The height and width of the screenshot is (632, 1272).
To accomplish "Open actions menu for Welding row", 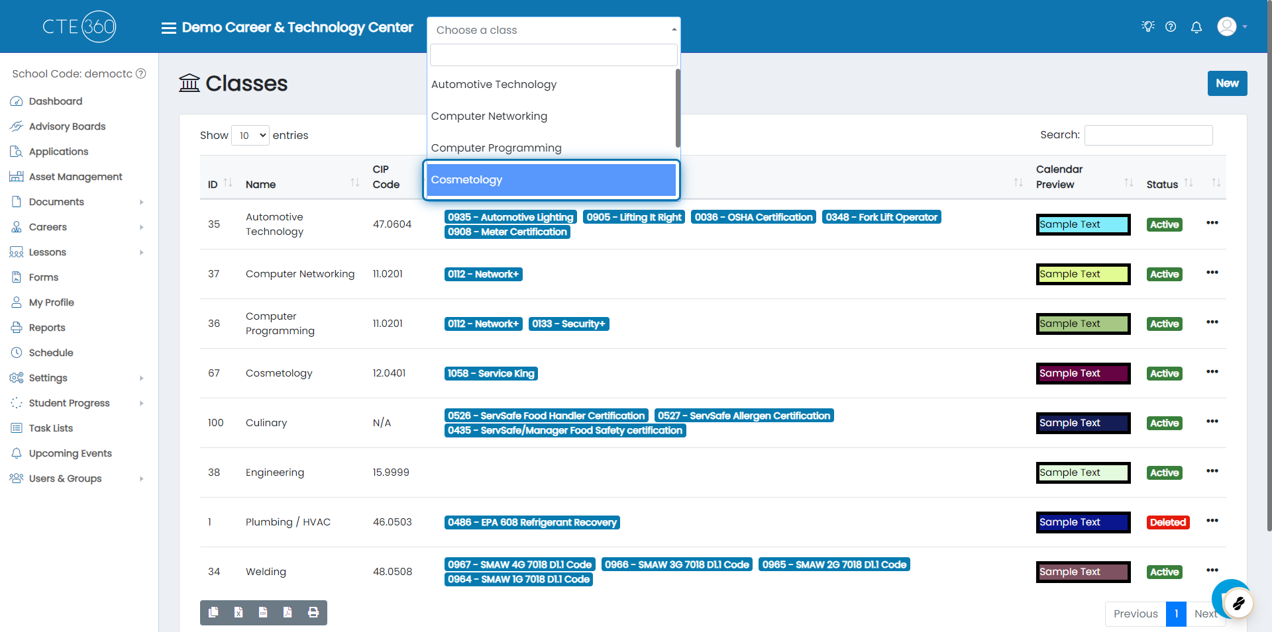I will click(1212, 570).
